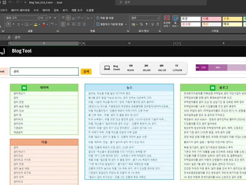Select column H header
The height and width of the screenshot is (185, 246).
coord(129,43)
